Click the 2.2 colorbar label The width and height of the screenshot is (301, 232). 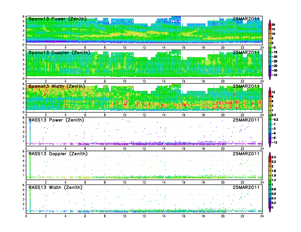click(x=274, y=161)
